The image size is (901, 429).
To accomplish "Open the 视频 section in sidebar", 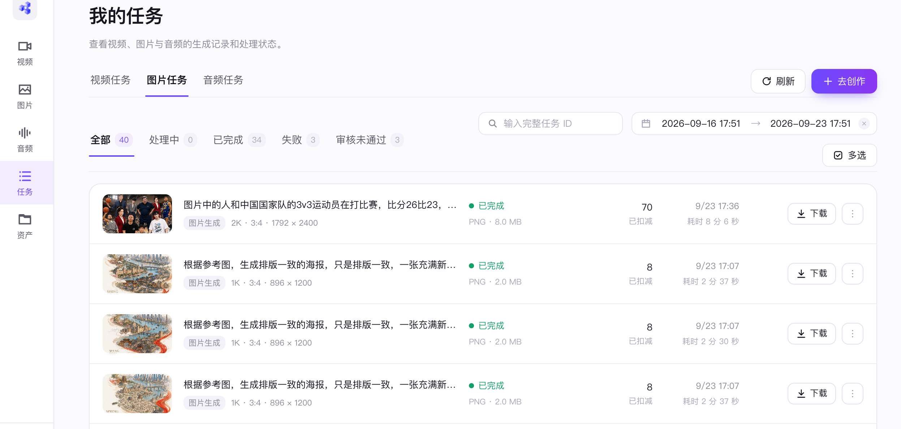I will pos(25,53).
